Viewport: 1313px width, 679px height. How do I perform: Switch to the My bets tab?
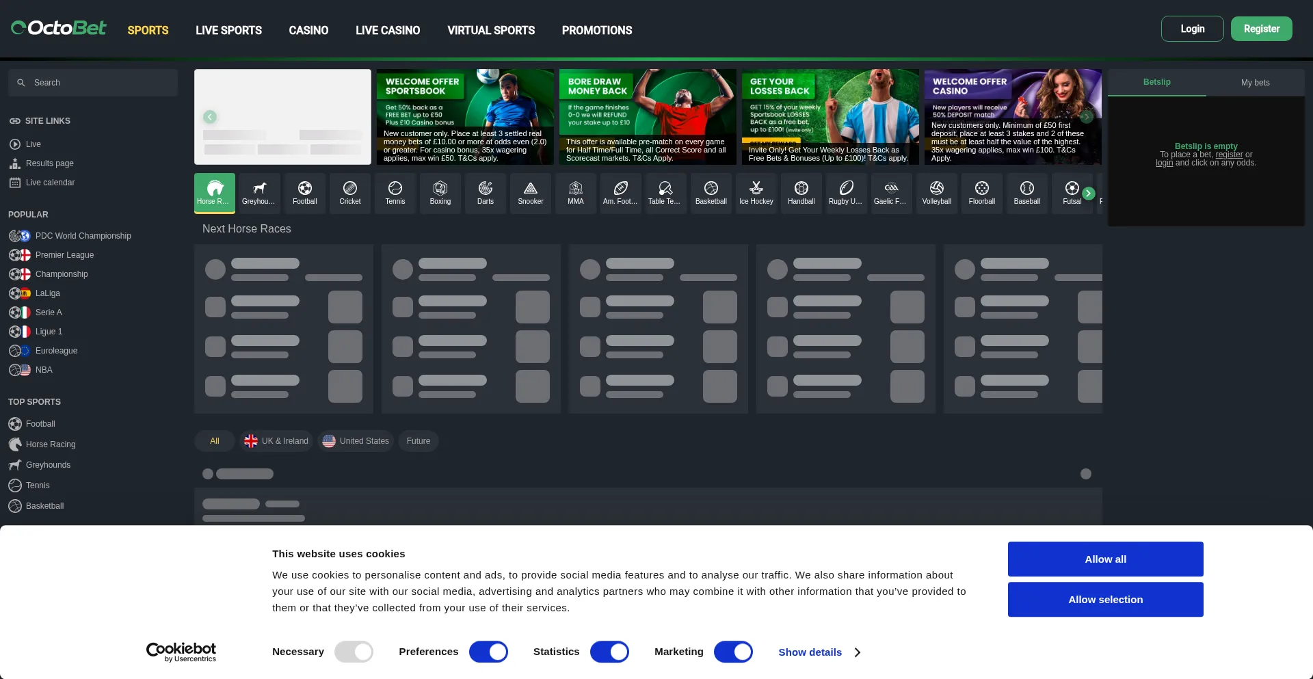pyautogui.click(x=1254, y=82)
